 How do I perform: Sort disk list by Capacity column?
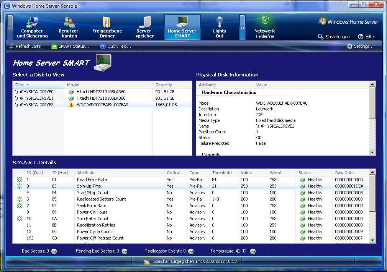[x=172, y=85]
